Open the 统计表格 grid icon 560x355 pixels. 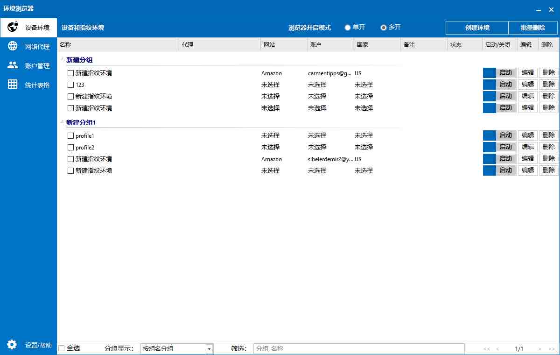click(x=13, y=85)
